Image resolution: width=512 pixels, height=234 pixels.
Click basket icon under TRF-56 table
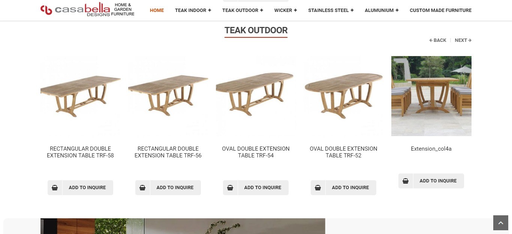pos(142,188)
